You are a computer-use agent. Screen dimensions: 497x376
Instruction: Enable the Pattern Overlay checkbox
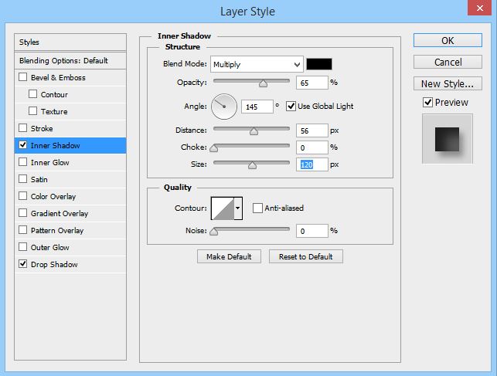pos(23,230)
